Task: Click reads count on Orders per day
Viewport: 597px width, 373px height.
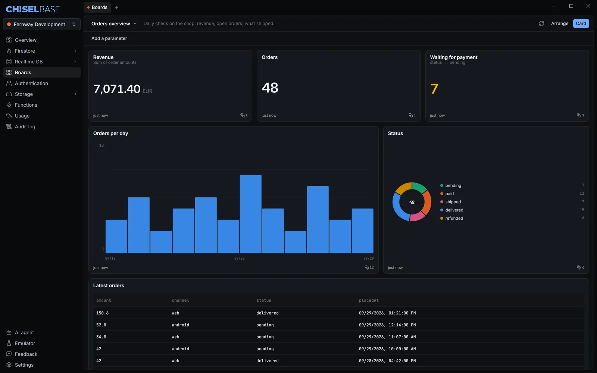Action: point(369,267)
